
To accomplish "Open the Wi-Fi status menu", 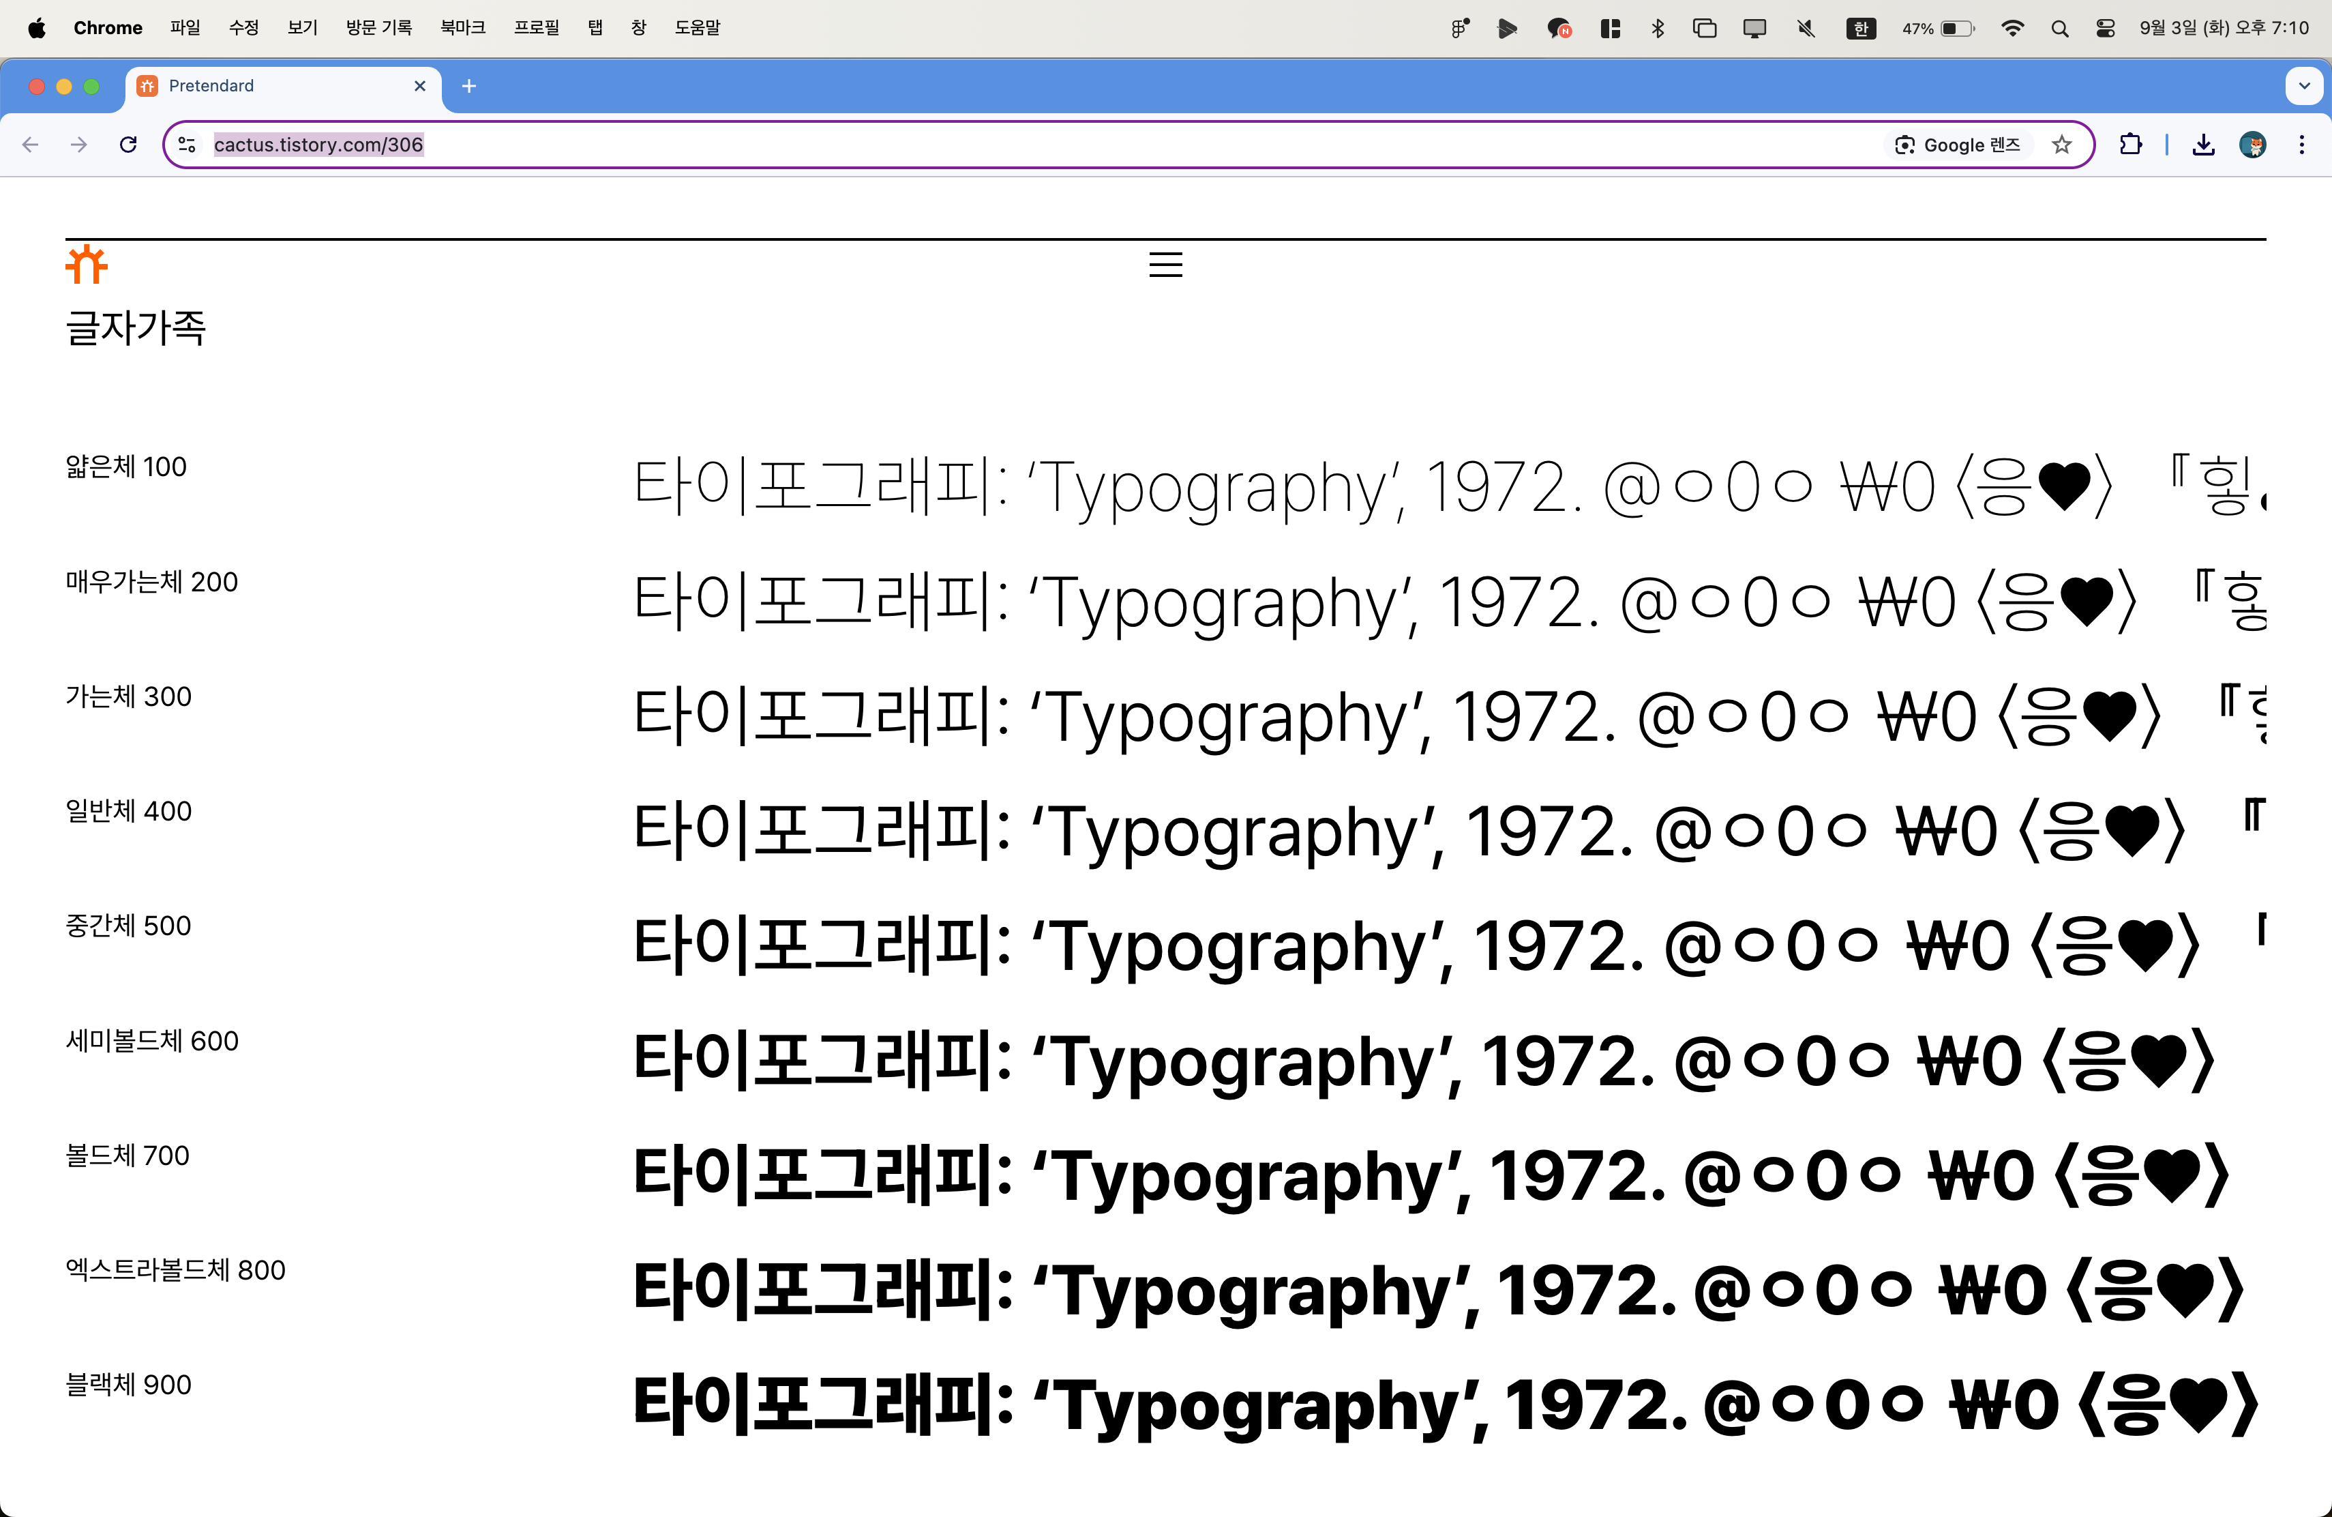I will pyautogui.click(x=2012, y=29).
